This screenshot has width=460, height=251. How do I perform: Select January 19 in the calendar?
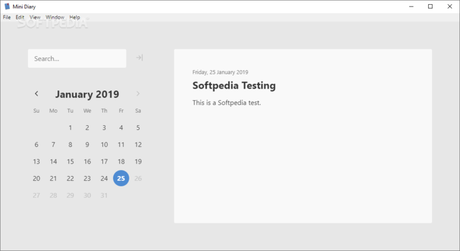(138, 162)
